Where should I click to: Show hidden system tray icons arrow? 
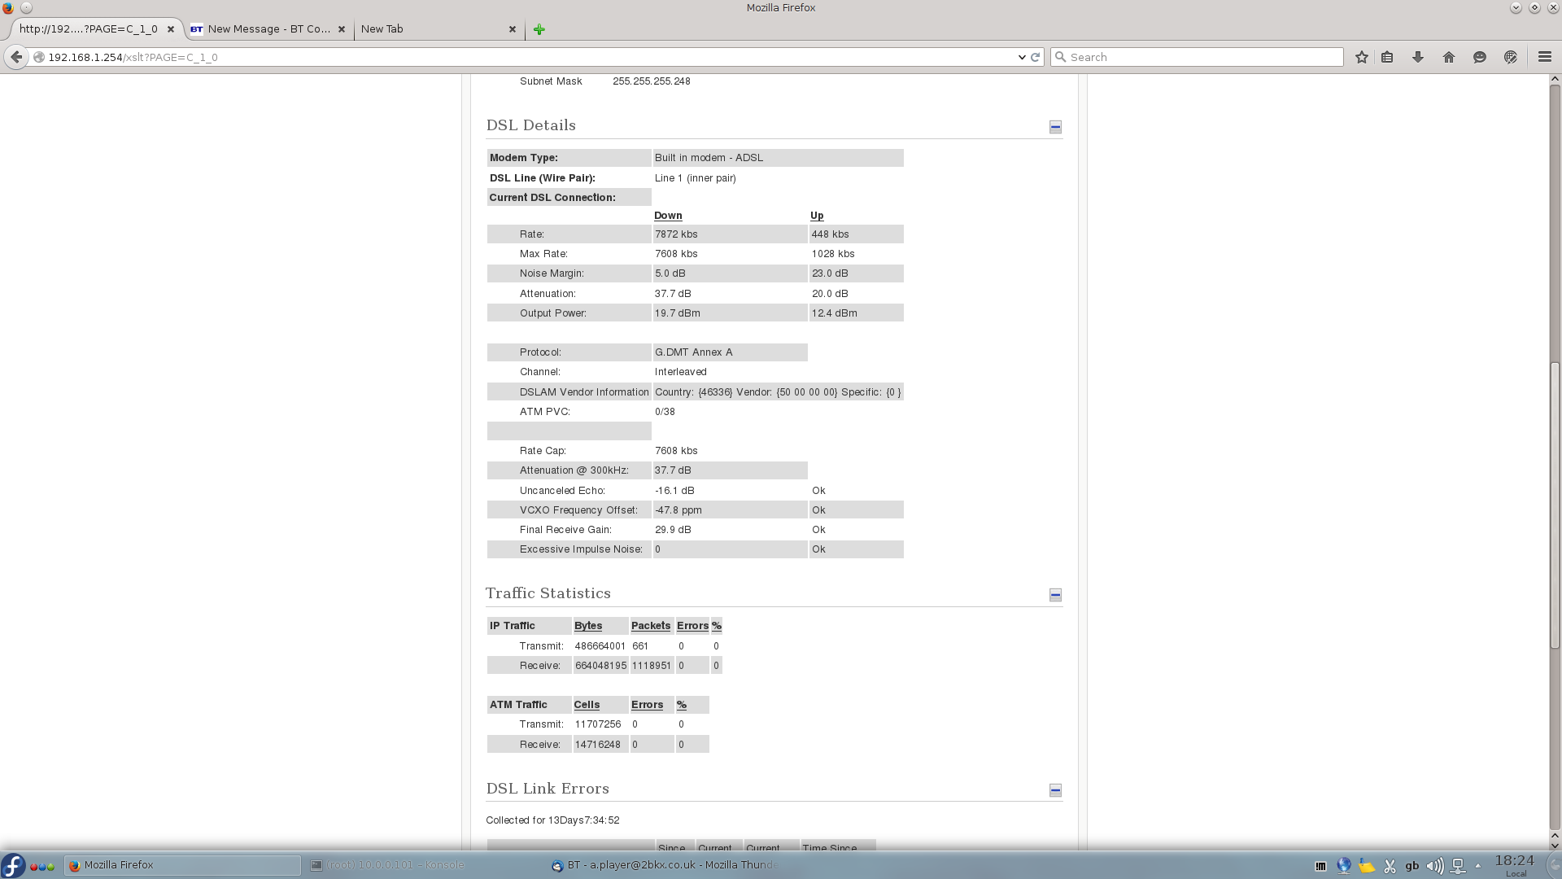[1478, 866]
